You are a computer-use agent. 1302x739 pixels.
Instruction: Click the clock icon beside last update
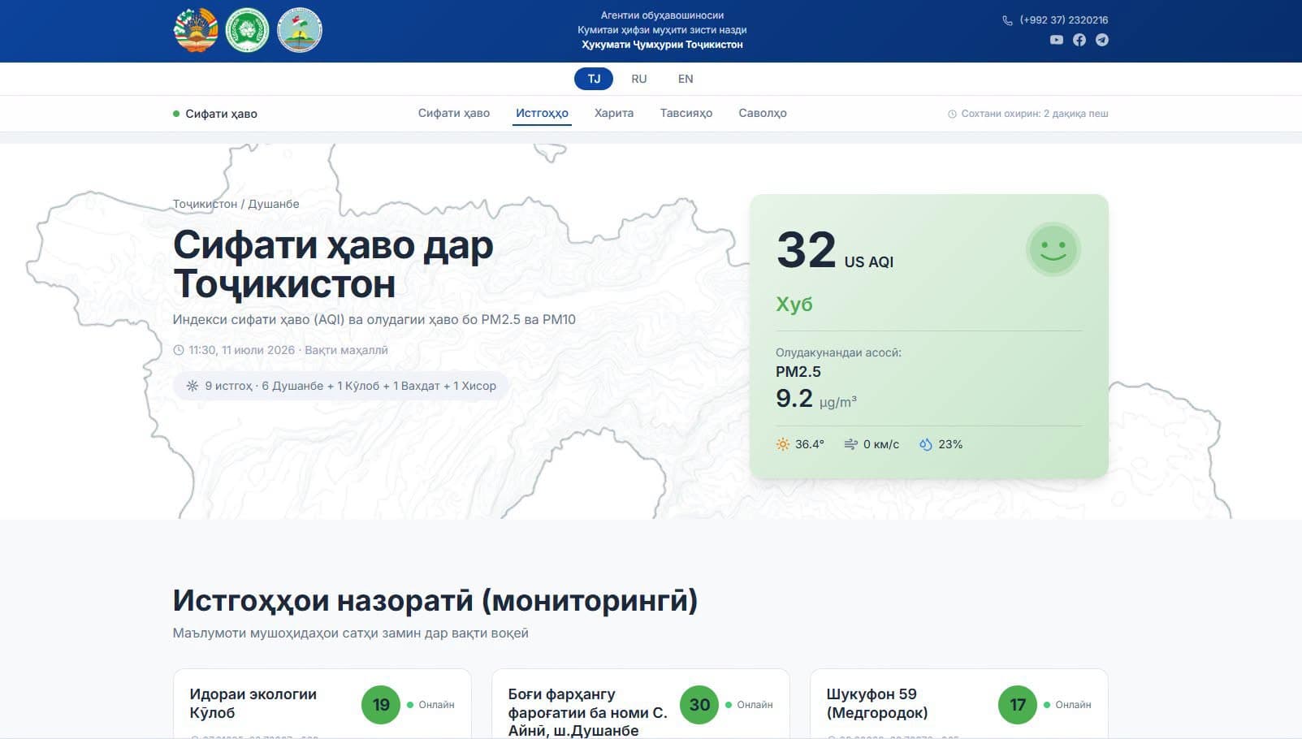point(952,114)
